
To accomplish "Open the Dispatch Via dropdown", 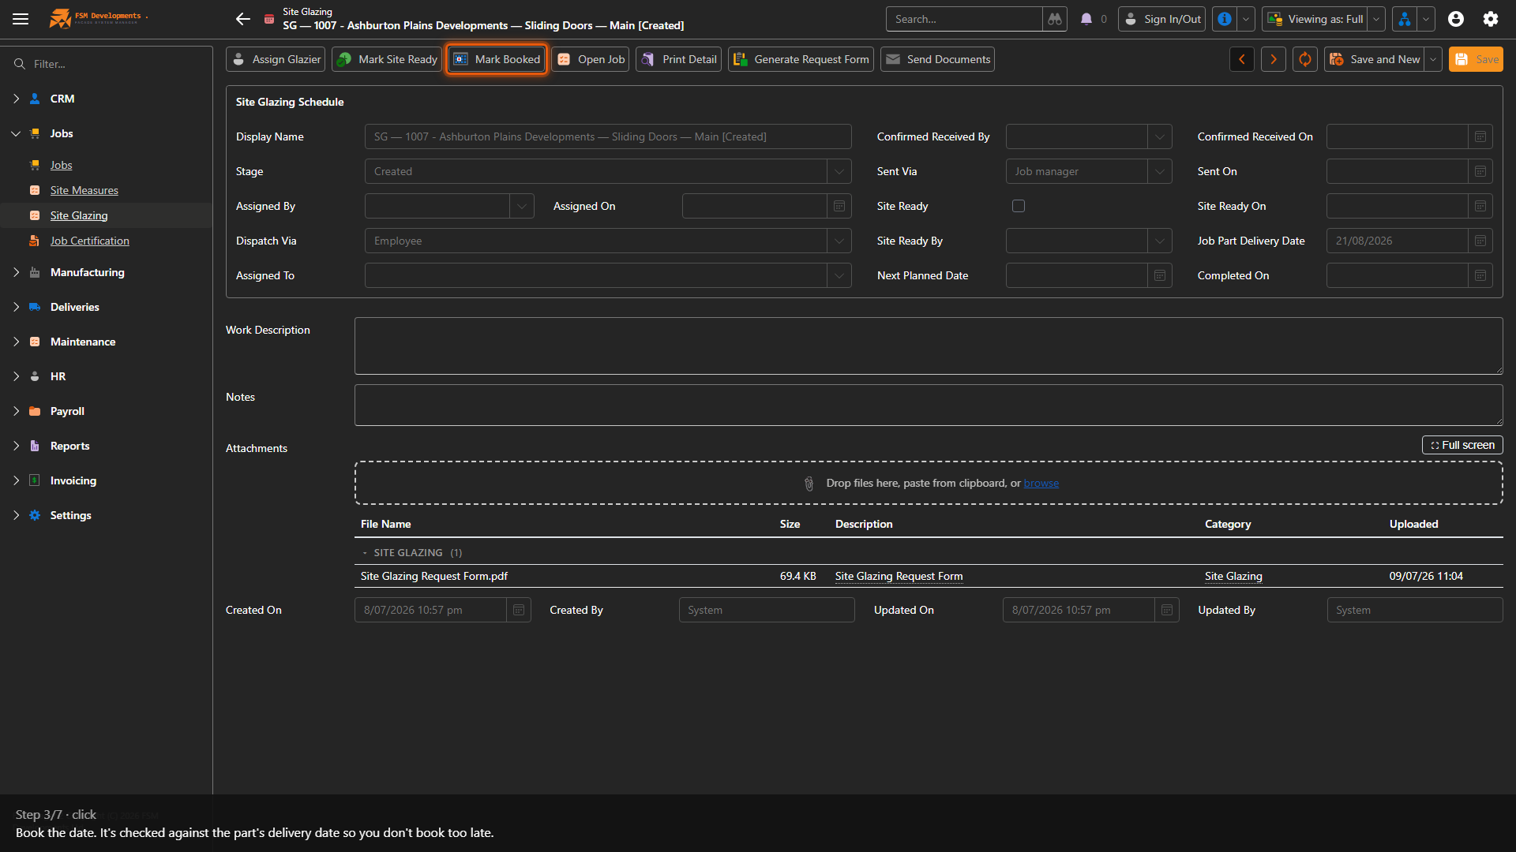I will coord(839,241).
